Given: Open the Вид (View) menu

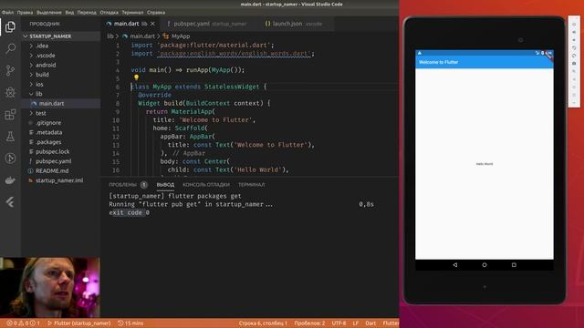Looking at the screenshot, I should tap(69, 12).
